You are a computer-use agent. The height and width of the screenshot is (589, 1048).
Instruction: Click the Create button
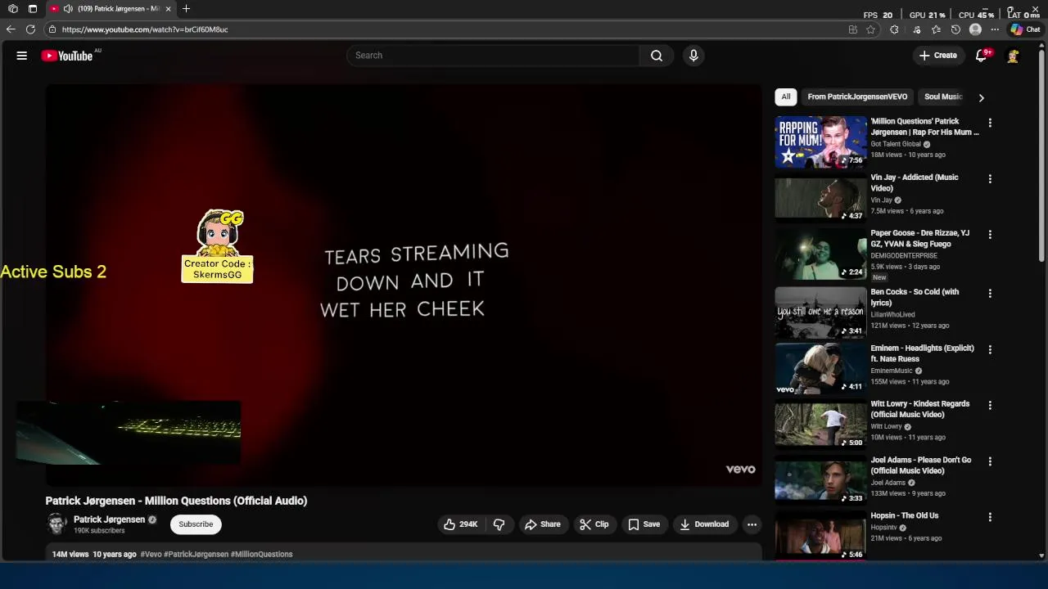938,56
